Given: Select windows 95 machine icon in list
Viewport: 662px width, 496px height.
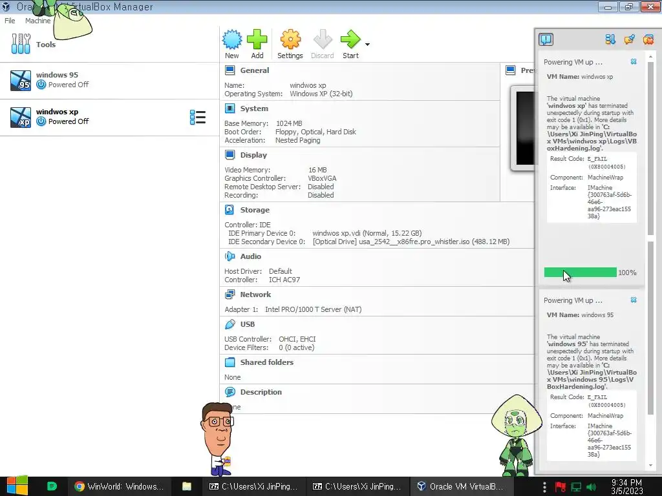Looking at the screenshot, I should pos(20,81).
